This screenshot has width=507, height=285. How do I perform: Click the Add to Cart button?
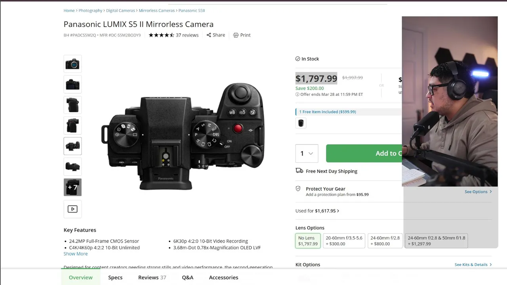[x=364, y=154]
